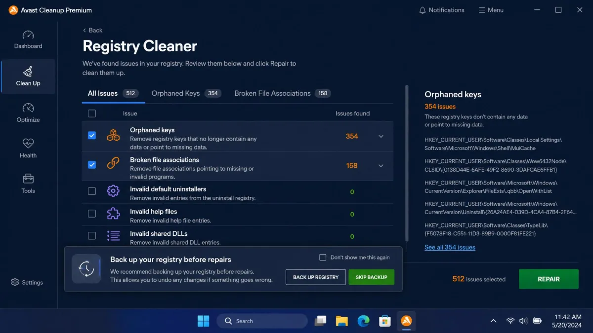593x333 pixels.
Task: Click the Invalid shared DLLs list icon
Action: (x=113, y=236)
